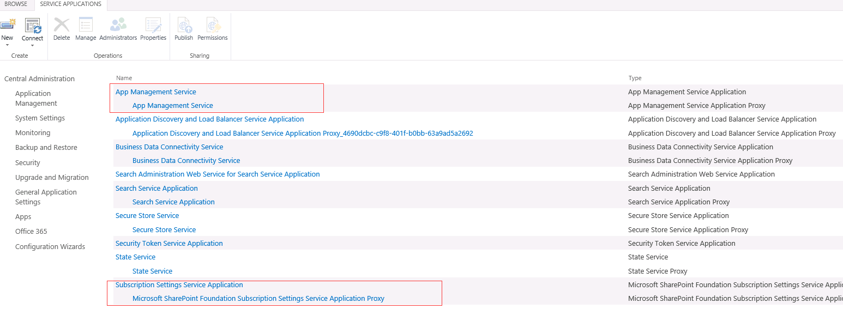Click the Connect ribbon icon
This screenshot has width=843, height=309.
pos(33,25)
